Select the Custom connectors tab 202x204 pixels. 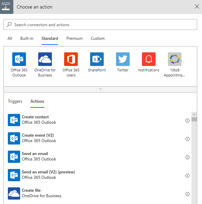pos(98,38)
